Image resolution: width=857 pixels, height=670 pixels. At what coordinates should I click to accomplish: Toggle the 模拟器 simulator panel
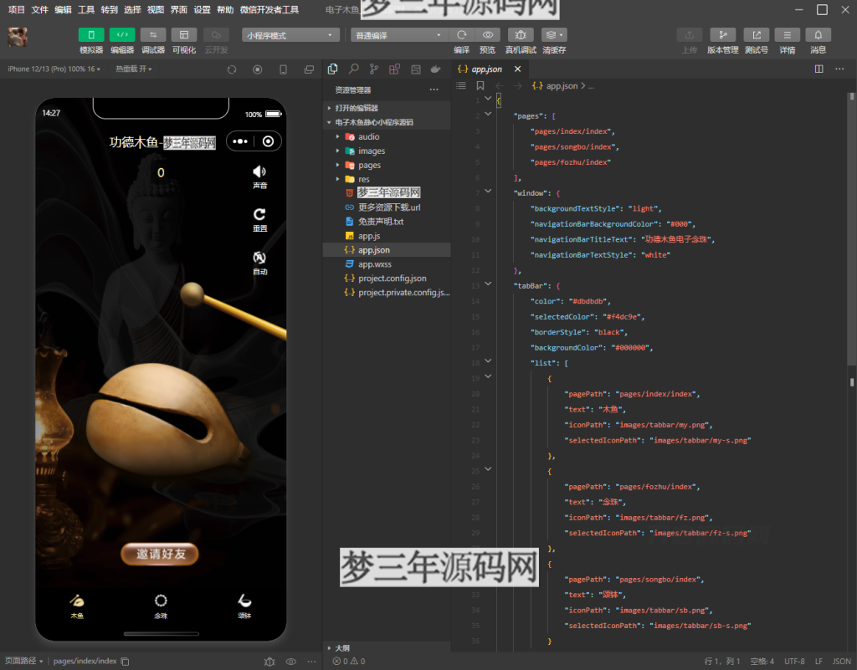point(91,35)
